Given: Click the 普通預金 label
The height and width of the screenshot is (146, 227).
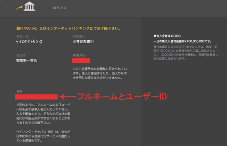Looking at the screenshot, I should point(79,55).
